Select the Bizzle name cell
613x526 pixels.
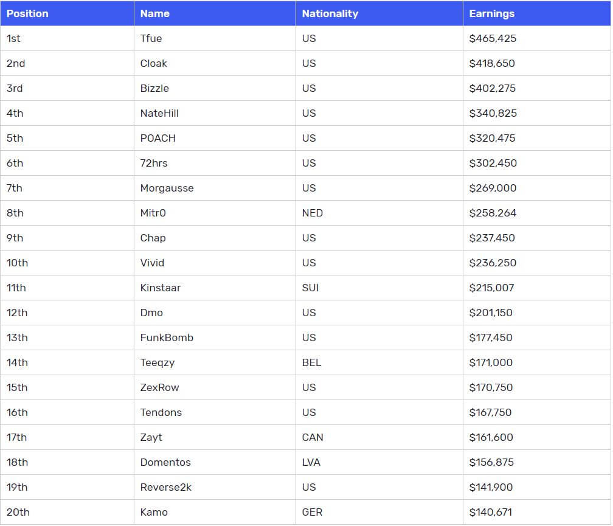coord(154,88)
